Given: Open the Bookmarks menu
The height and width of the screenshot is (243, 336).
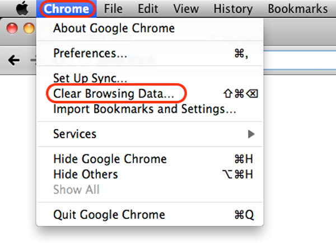Looking at the screenshot, I should pos(297,8).
